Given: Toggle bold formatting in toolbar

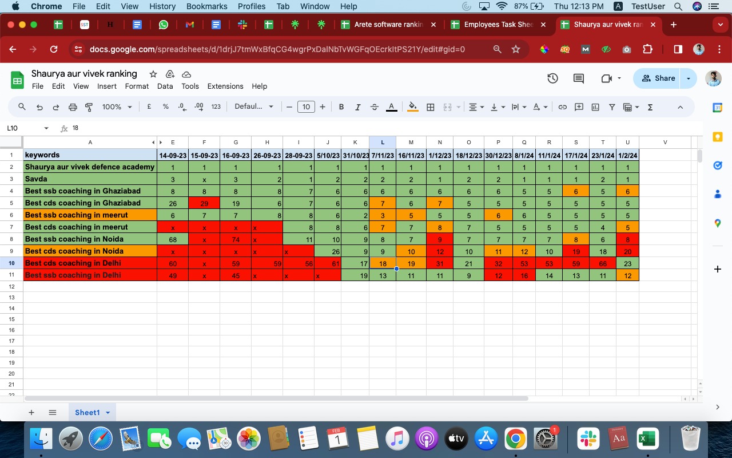Looking at the screenshot, I should [341, 107].
